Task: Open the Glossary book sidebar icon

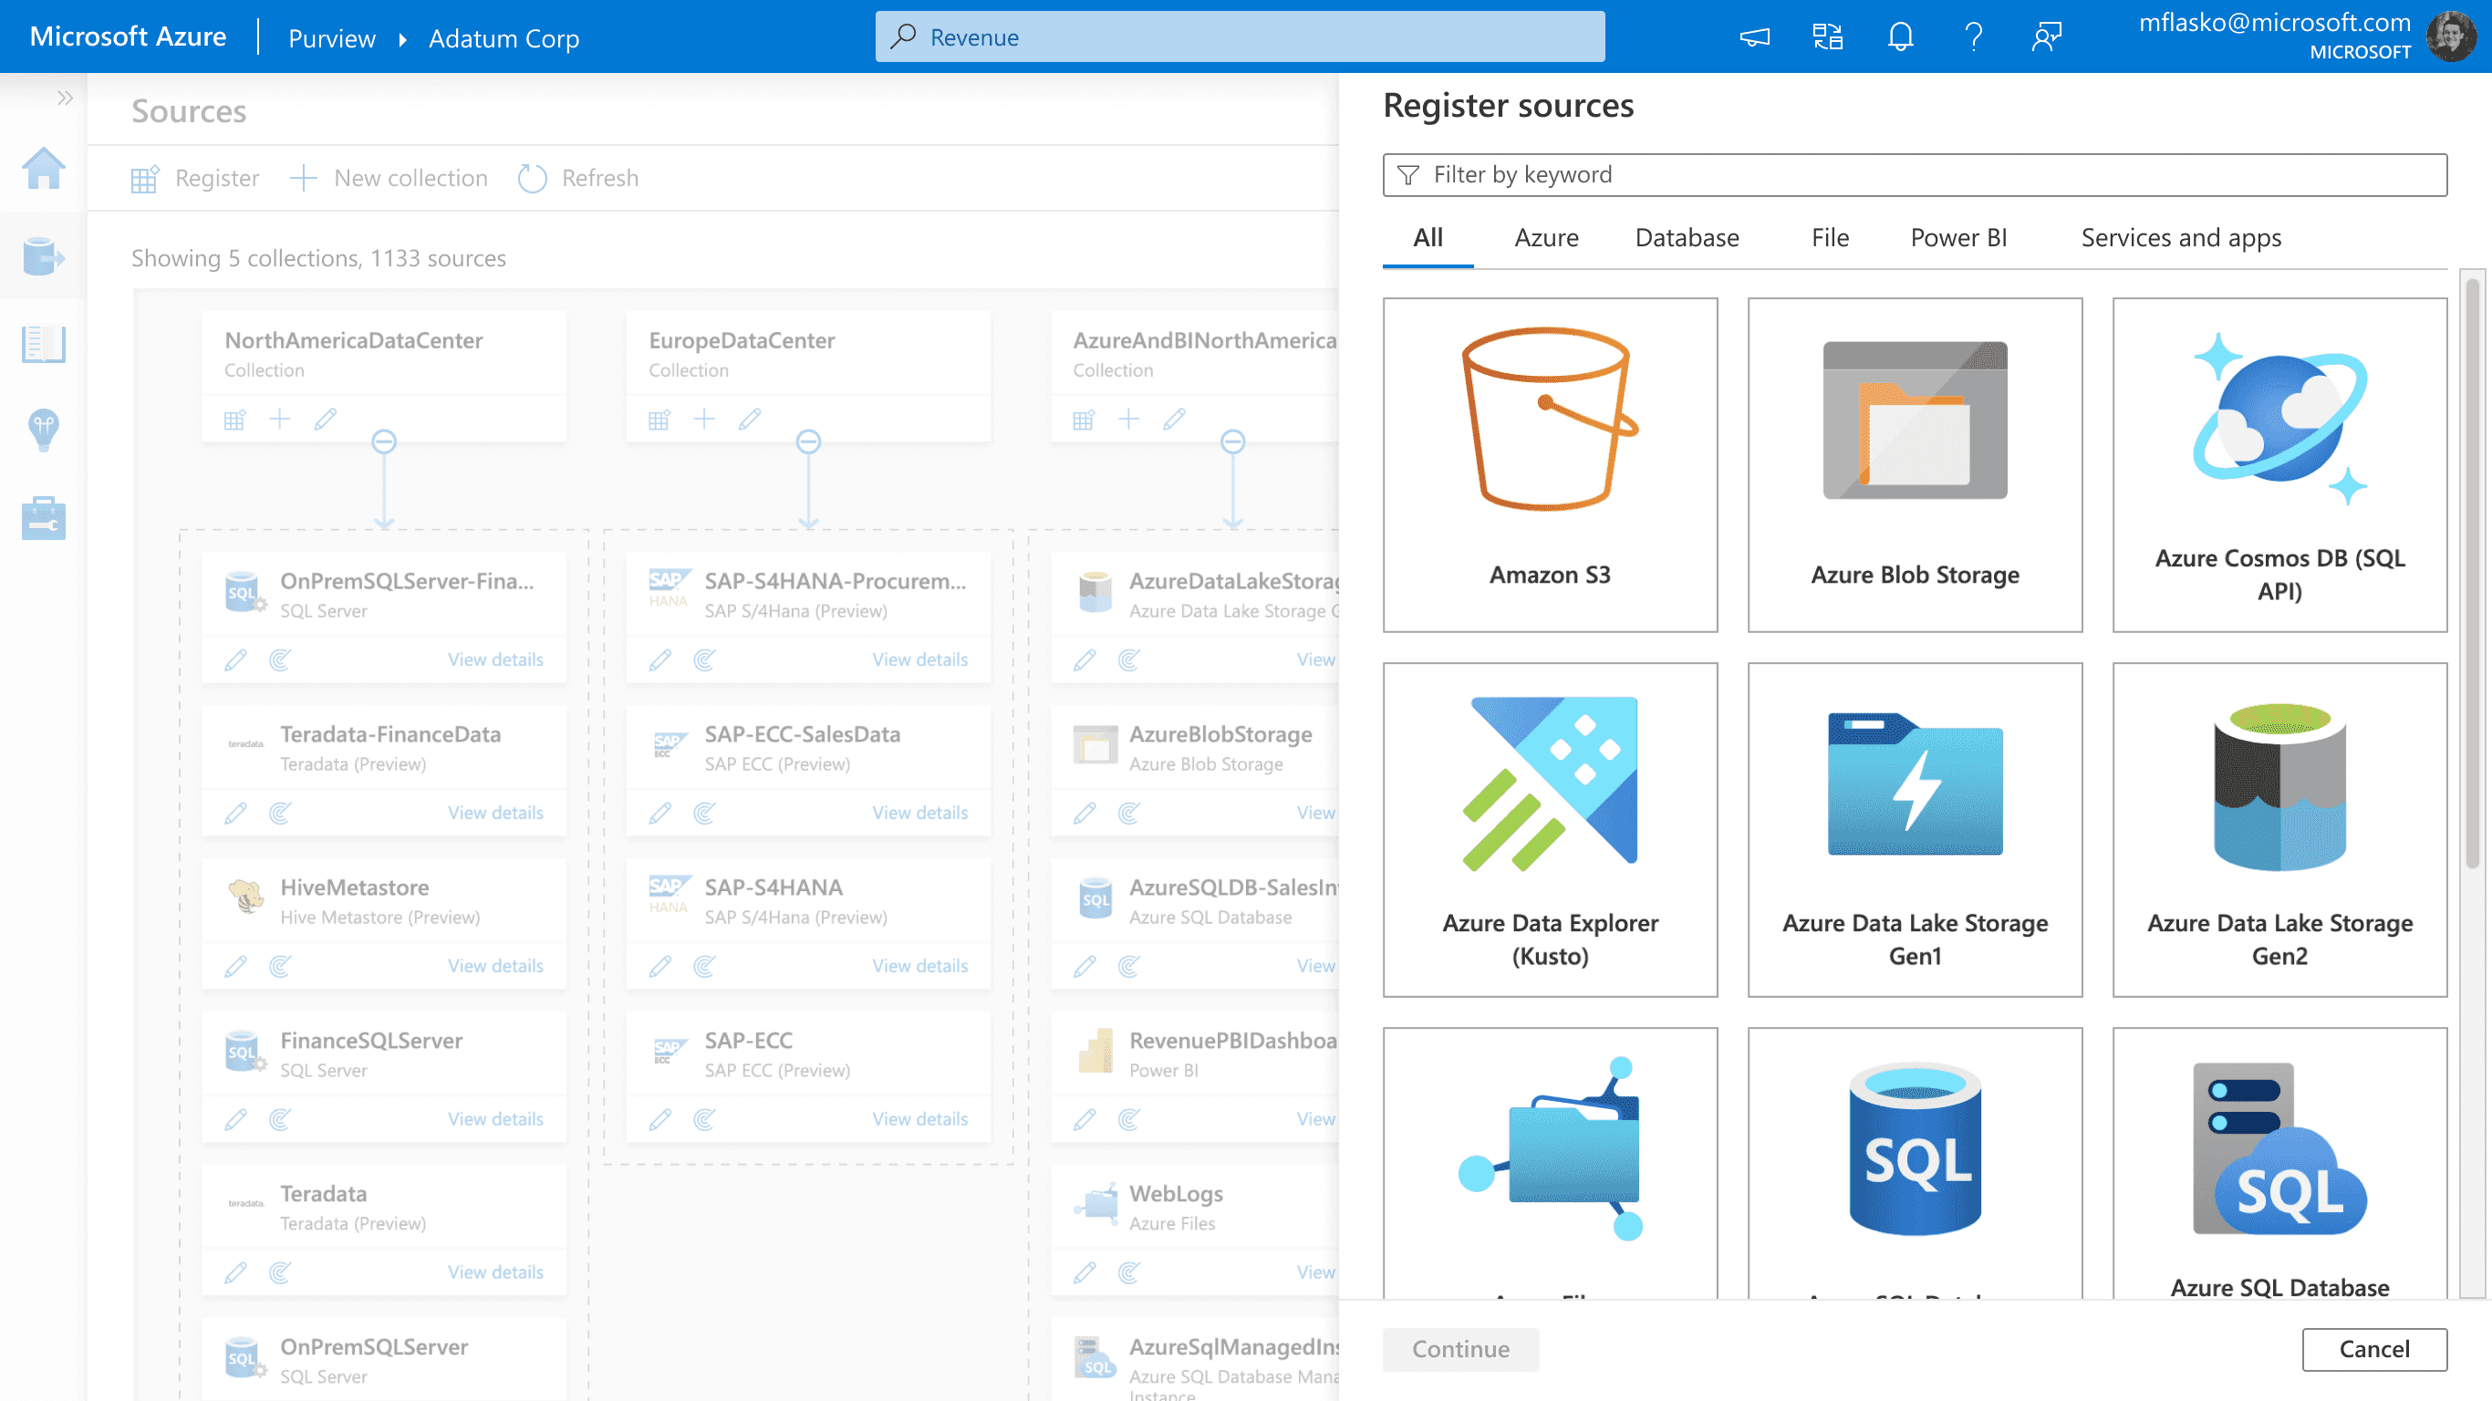Action: 44,344
